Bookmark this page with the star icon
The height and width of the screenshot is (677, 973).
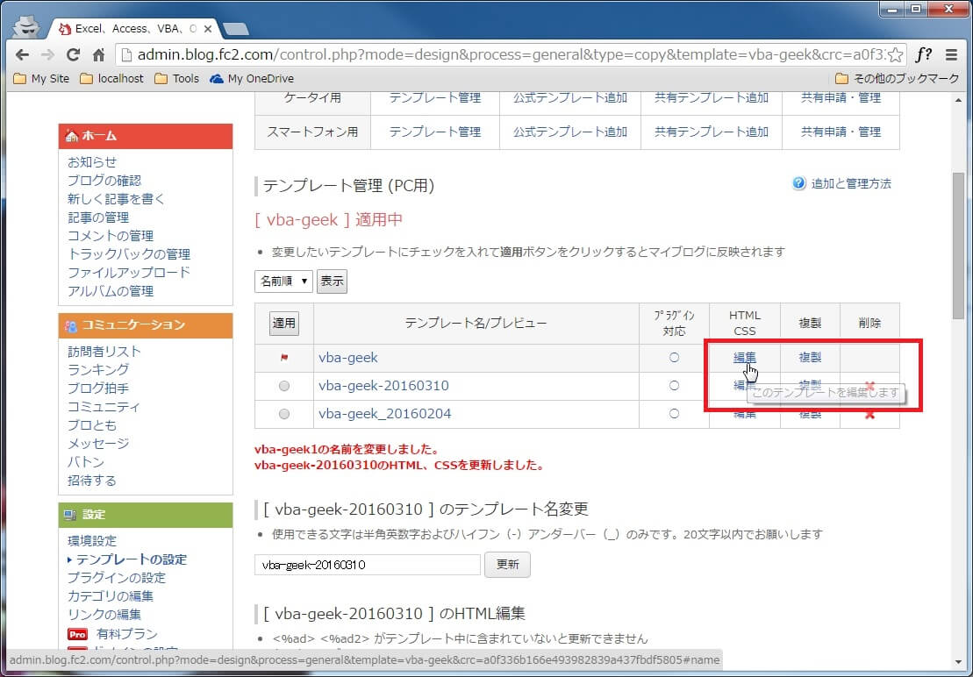click(894, 55)
